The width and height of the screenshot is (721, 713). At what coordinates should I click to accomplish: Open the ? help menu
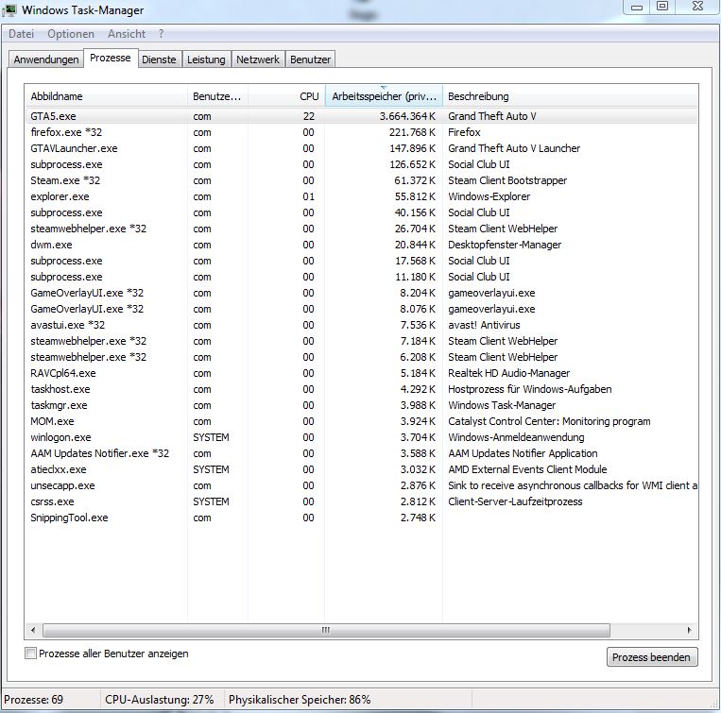point(161,34)
